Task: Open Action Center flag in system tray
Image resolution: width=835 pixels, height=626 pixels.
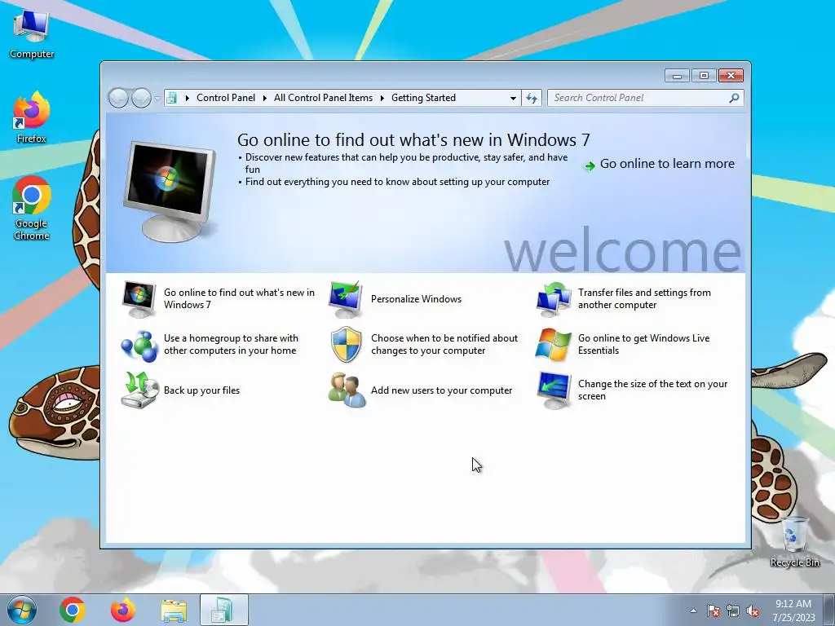Action: tap(714, 611)
